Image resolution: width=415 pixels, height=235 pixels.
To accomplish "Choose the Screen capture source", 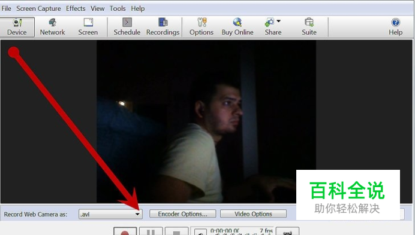I will click(x=88, y=27).
